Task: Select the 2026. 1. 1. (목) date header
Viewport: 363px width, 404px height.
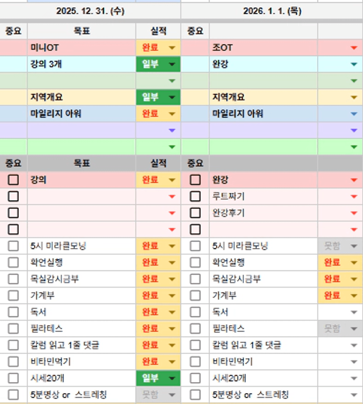Action: (272, 11)
